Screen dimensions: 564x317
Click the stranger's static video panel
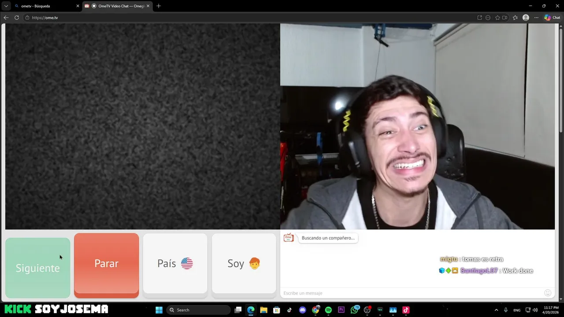pyautogui.click(x=142, y=126)
